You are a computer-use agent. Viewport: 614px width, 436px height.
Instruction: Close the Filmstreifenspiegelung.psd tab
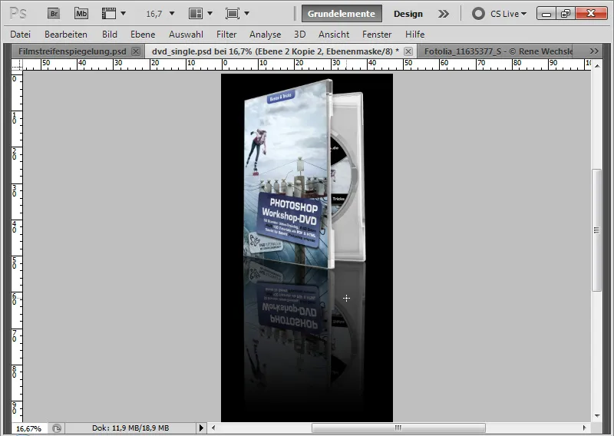click(136, 51)
